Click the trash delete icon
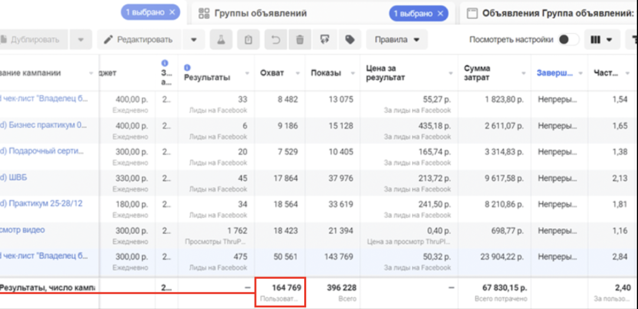 (300, 40)
